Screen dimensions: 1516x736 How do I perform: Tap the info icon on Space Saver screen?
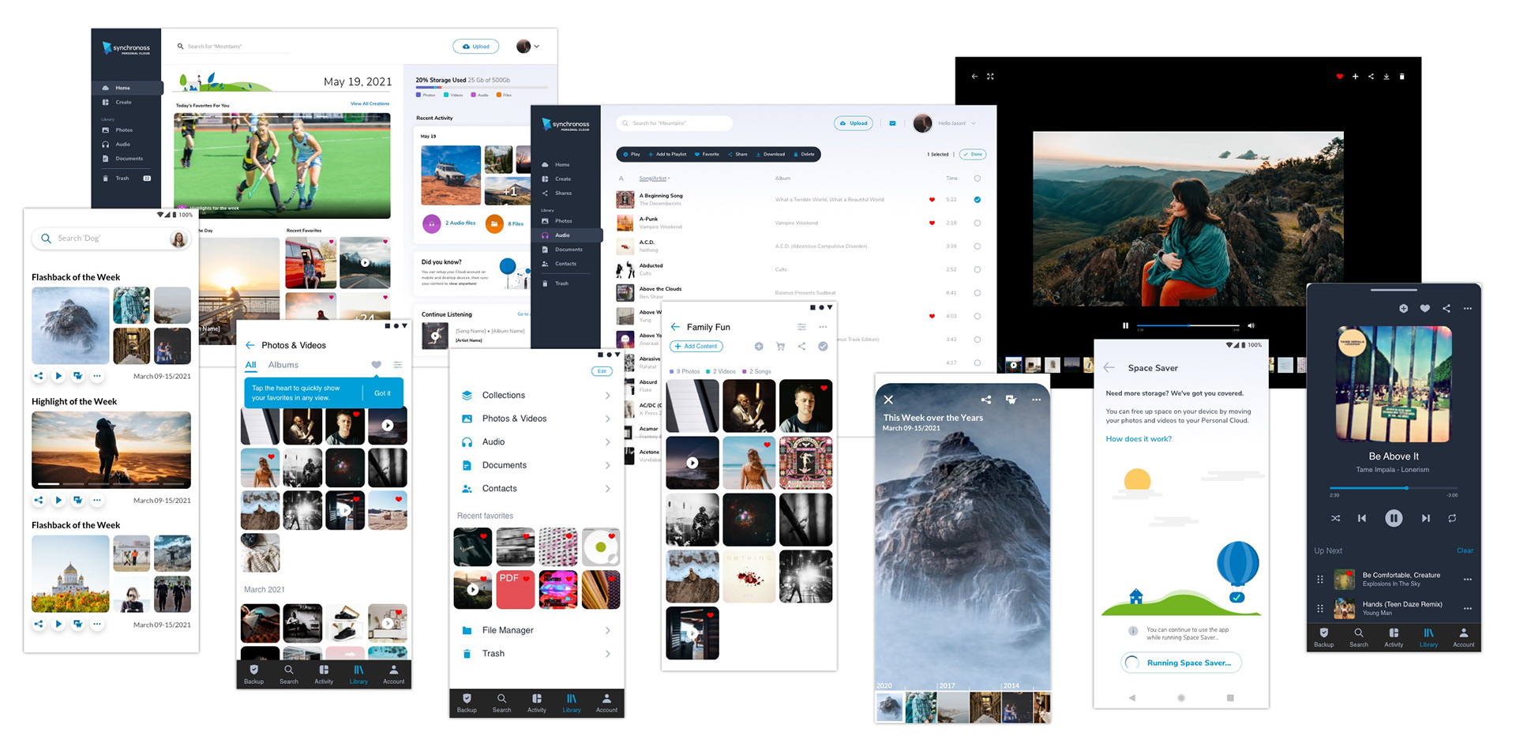point(1132,631)
